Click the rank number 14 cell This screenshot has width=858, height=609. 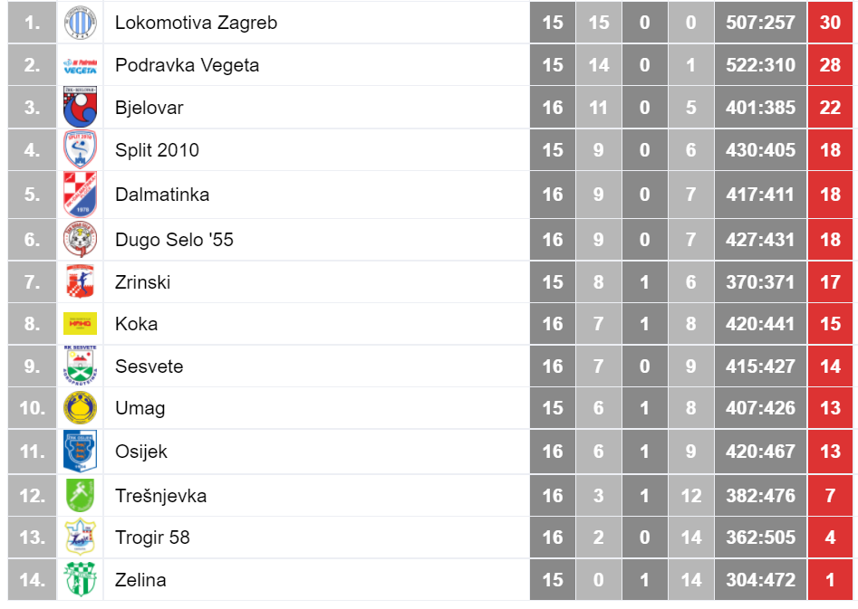(33, 579)
